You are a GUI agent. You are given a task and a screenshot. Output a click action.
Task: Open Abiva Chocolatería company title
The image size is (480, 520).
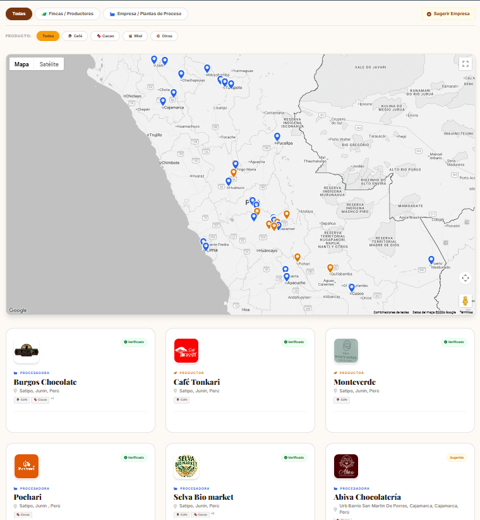[x=368, y=497]
